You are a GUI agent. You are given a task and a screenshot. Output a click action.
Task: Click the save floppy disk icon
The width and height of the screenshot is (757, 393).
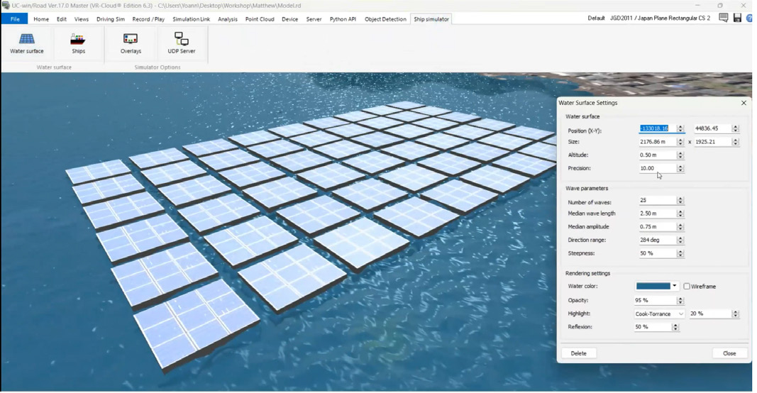(737, 18)
